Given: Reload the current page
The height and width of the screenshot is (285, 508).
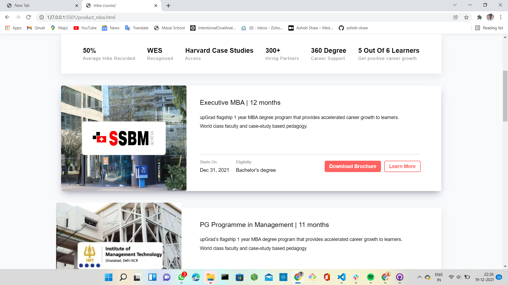Looking at the screenshot, I should click(x=29, y=17).
